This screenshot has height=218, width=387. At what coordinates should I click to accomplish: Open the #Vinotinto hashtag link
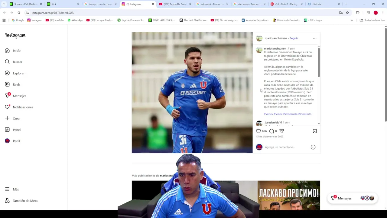(x=305, y=114)
